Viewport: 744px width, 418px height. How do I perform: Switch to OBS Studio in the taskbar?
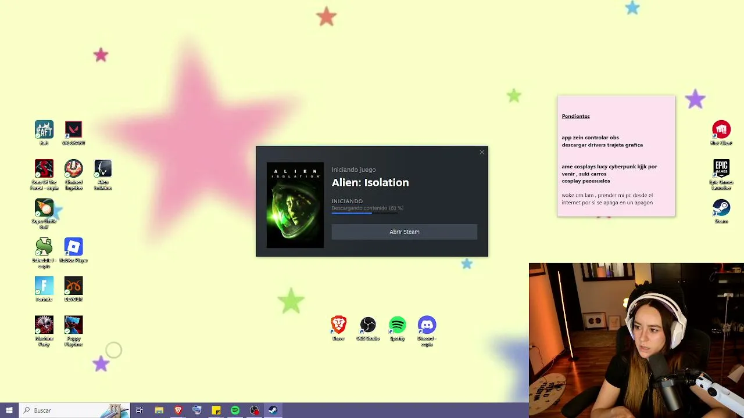coord(254,410)
